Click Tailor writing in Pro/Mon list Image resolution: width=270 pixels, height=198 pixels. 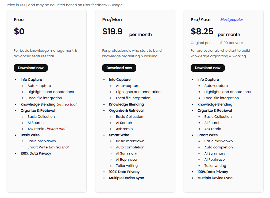point(127,166)
